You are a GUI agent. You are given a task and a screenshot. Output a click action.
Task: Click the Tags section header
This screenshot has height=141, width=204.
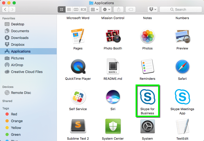6,108
